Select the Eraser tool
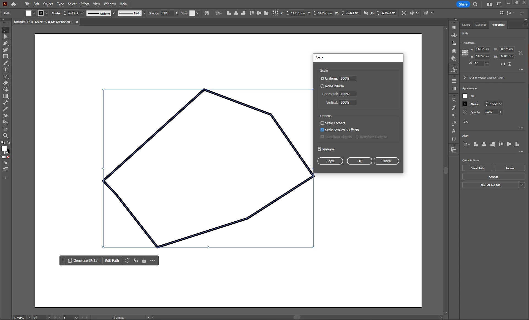The image size is (529, 320). click(x=6, y=83)
